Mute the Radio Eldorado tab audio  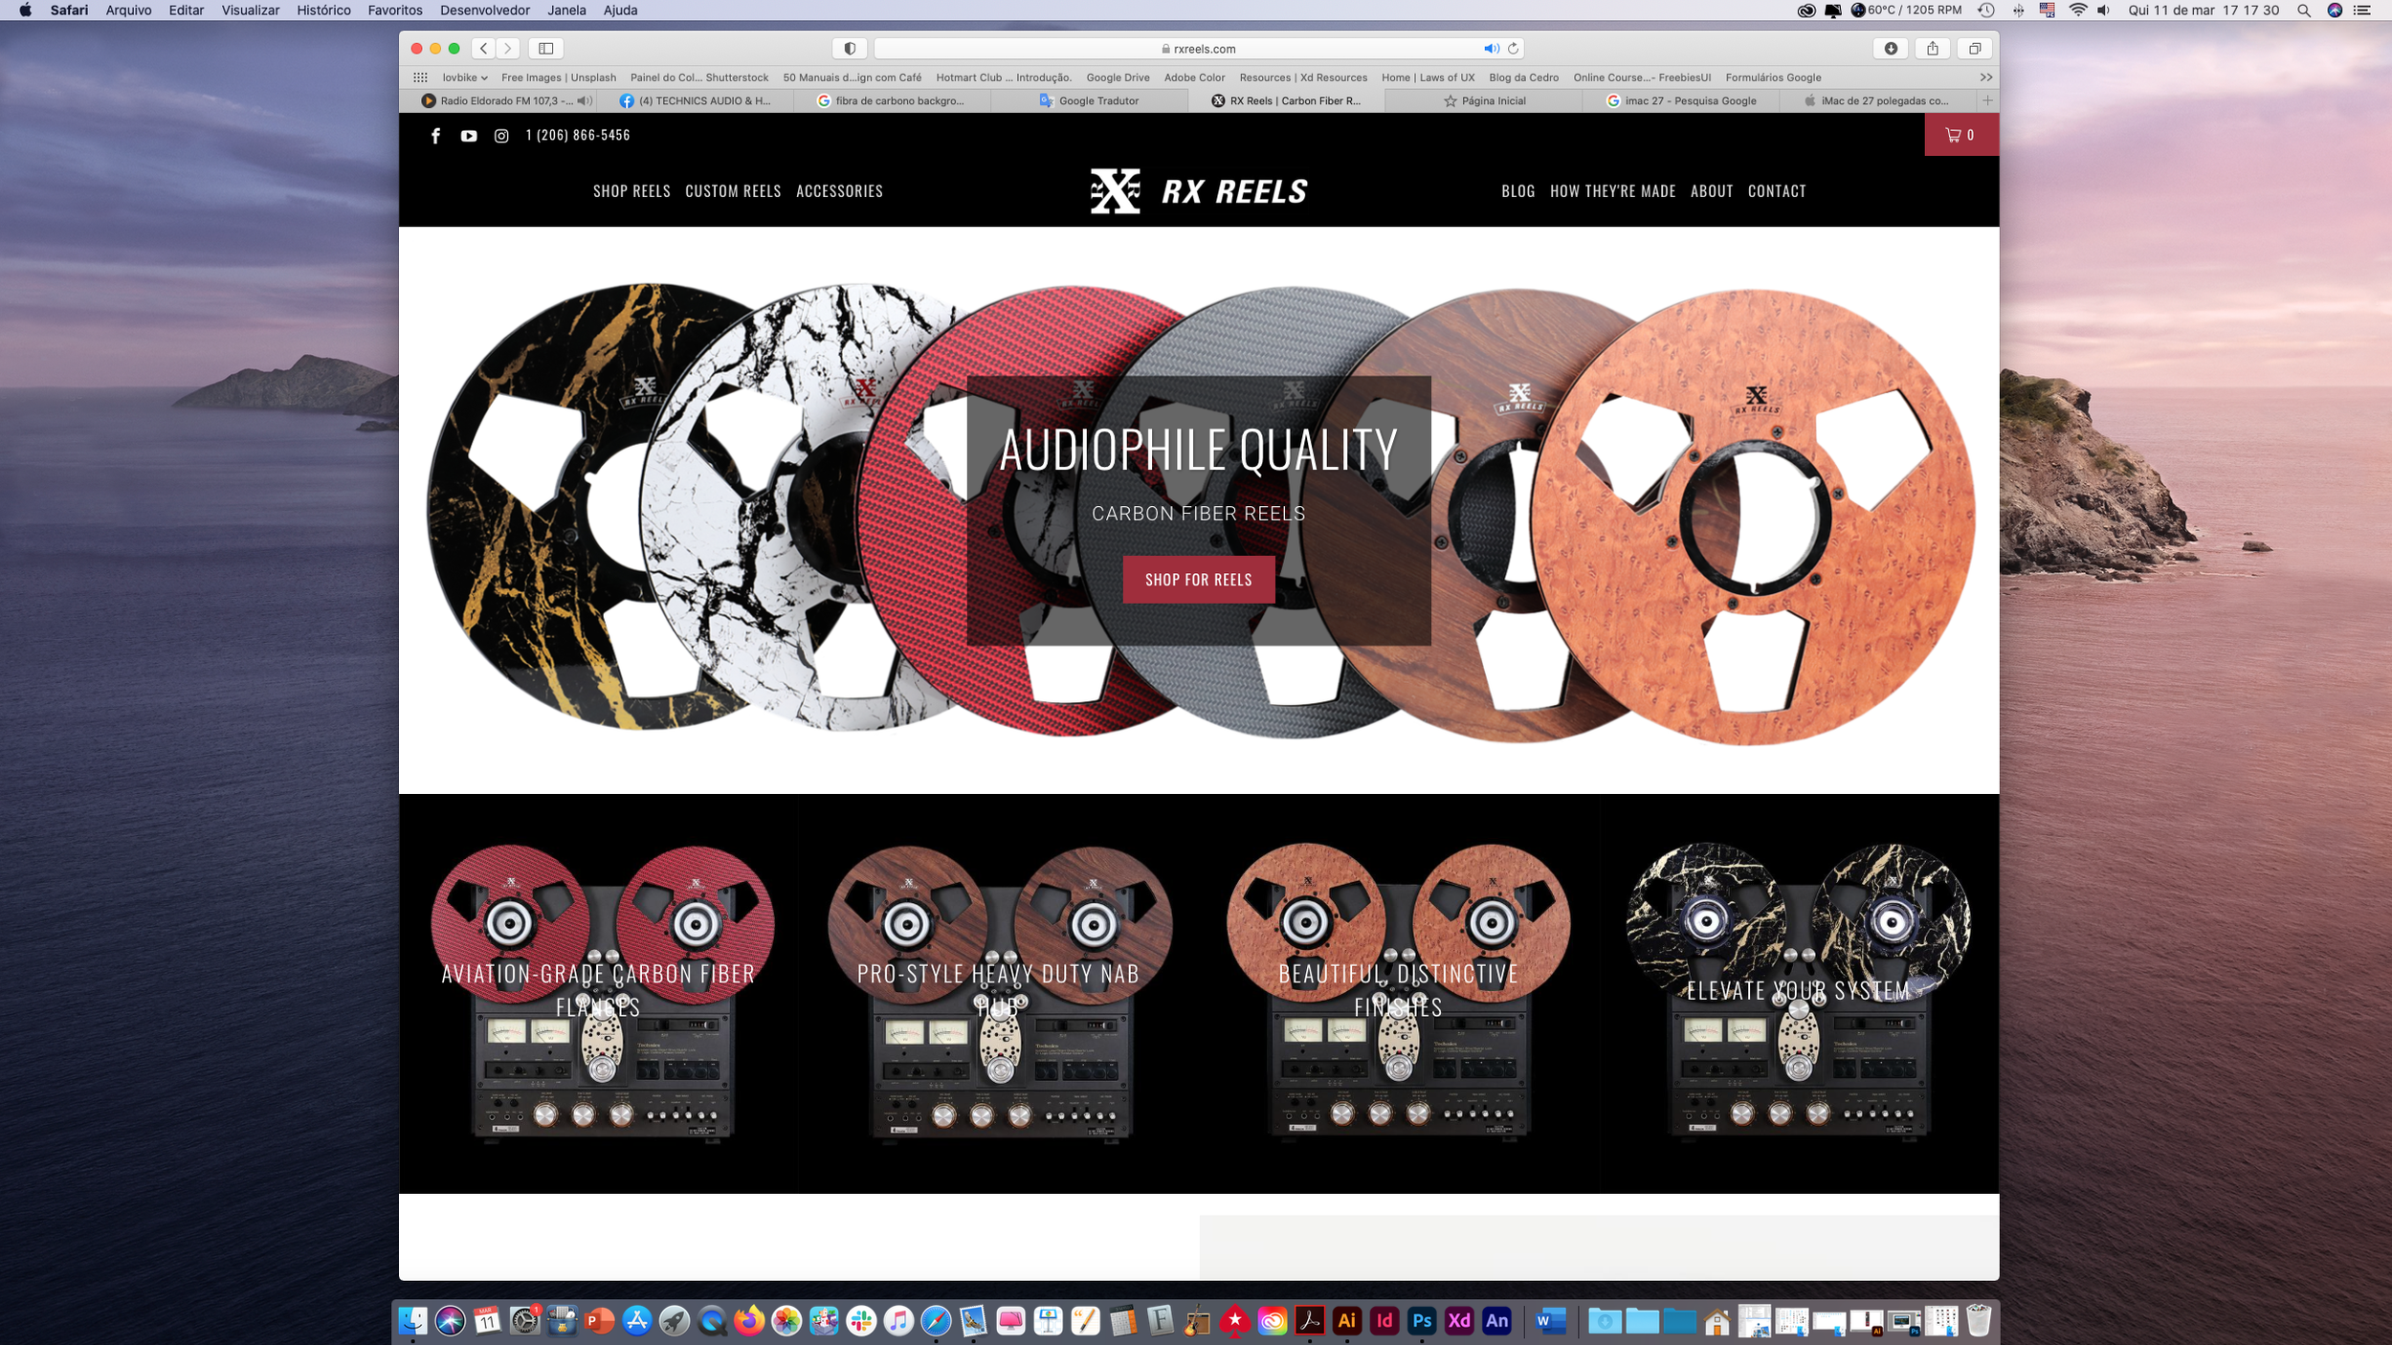click(585, 100)
